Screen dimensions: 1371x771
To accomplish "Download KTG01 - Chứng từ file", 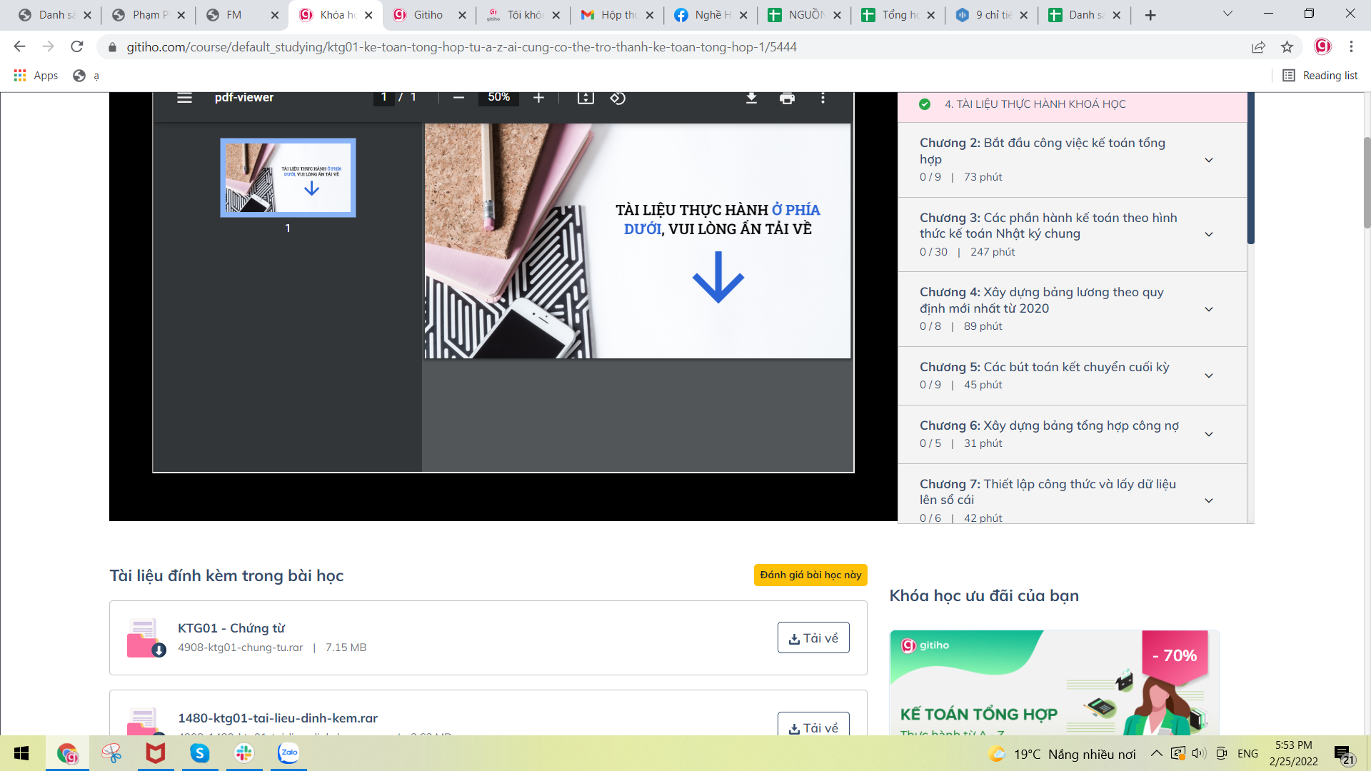I will click(813, 638).
